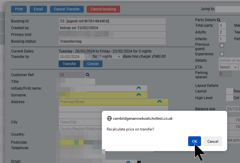Click the globe icon in the dialog header
The image size is (240, 163).
109,118
